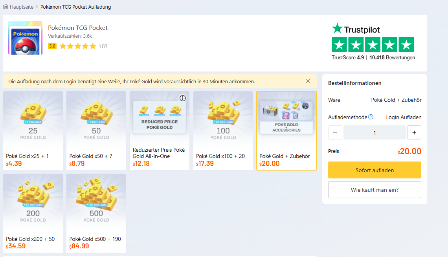Click the +190 non-paid badge
This screenshot has width=448, height=257.
96,205
